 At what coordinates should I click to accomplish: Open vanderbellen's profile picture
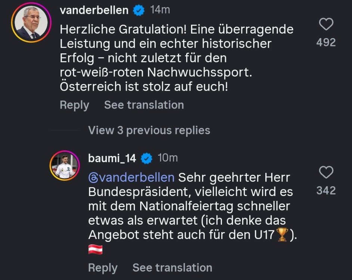(31, 23)
